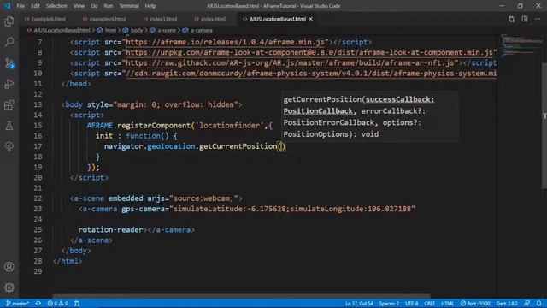Image resolution: width=547 pixels, height=308 pixels.
Task: Click Dart: 2.8.2 version status item
Action: tap(507, 304)
